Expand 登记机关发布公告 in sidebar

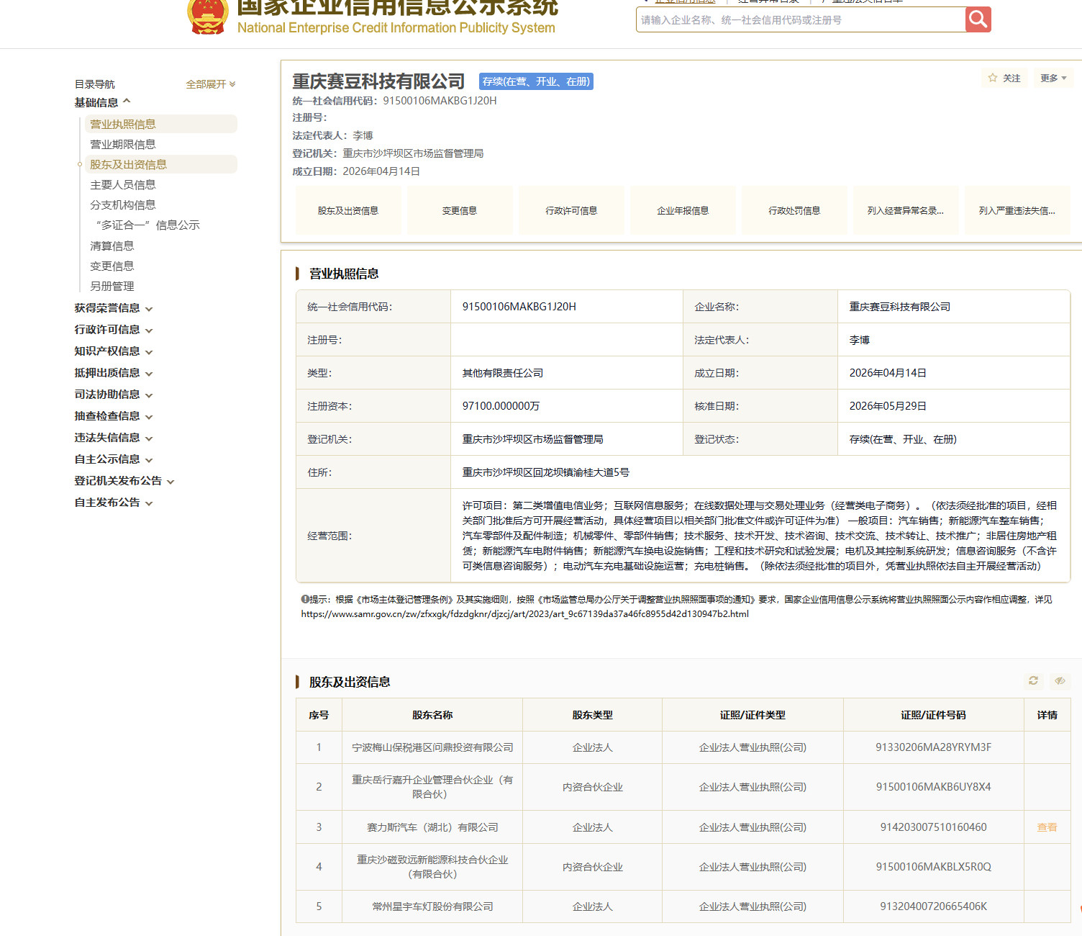124,481
